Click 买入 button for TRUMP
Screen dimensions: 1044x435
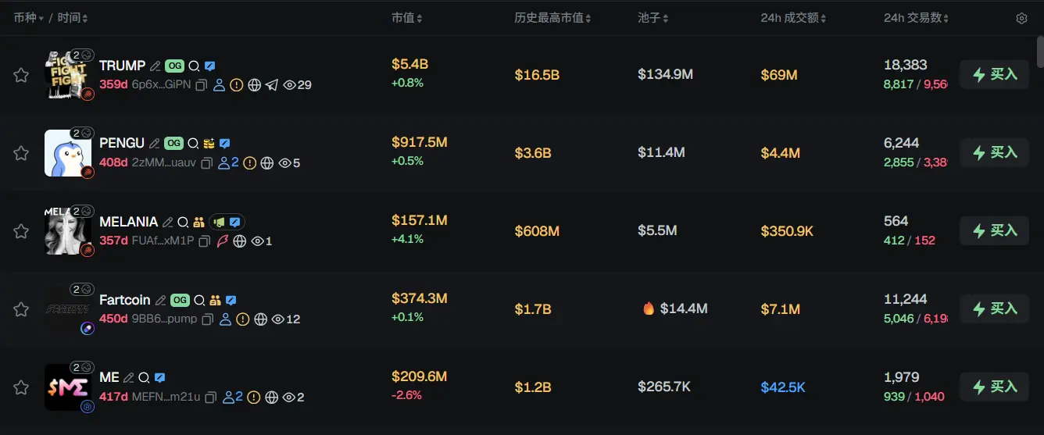click(x=994, y=75)
